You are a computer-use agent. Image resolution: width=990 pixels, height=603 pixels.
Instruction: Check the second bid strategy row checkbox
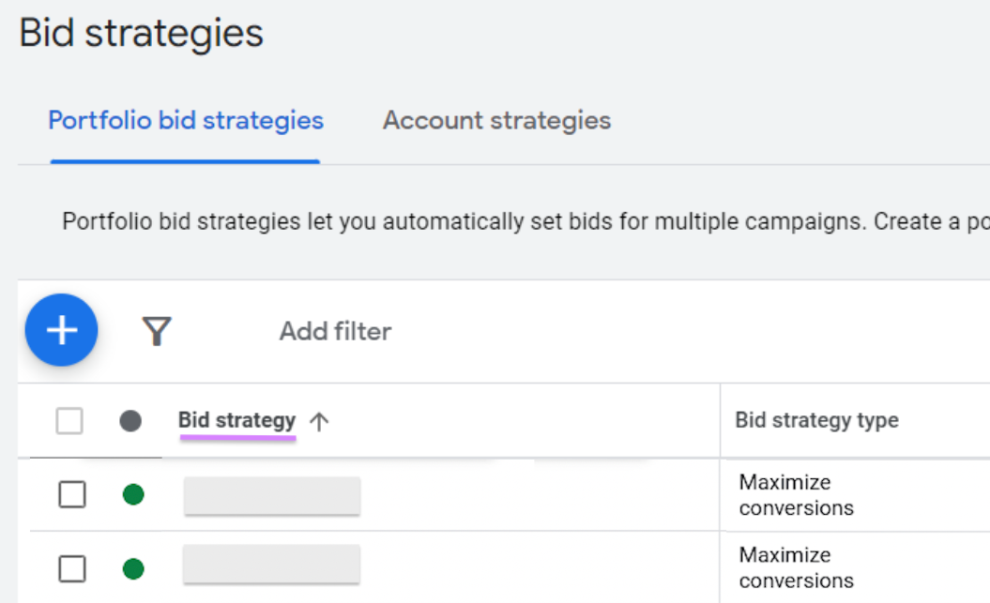click(72, 569)
